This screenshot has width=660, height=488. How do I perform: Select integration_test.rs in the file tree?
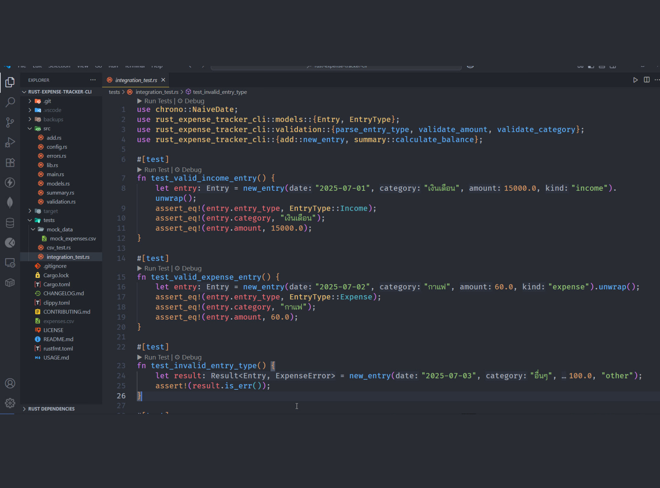68,257
